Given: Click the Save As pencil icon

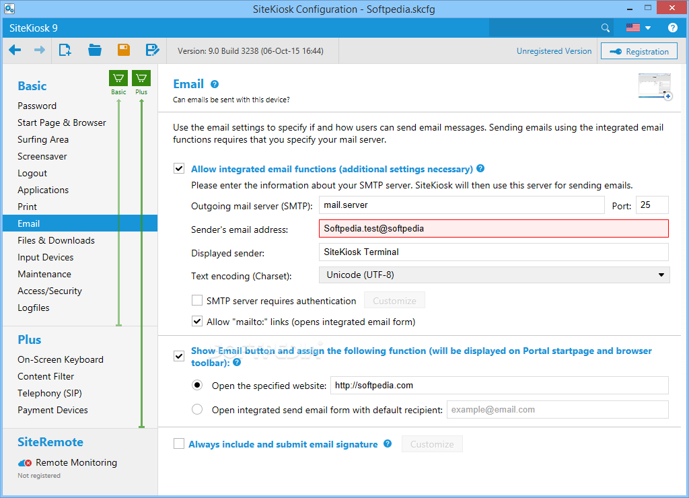Looking at the screenshot, I should tap(152, 50).
